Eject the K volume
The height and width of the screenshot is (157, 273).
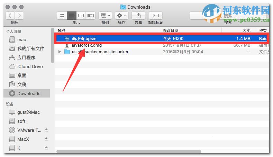pos(46,148)
